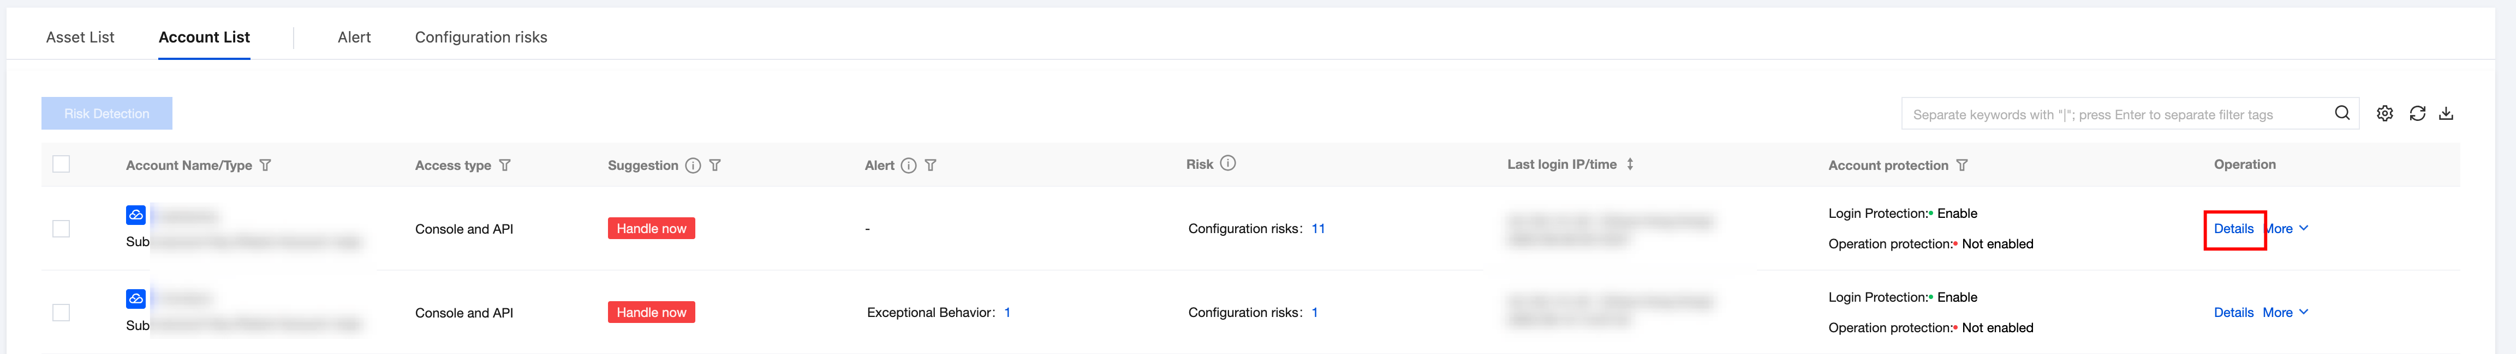Click the Risk column info icon
This screenshot has width=2516, height=354.
pyautogui.click(x=1228, y=164)
